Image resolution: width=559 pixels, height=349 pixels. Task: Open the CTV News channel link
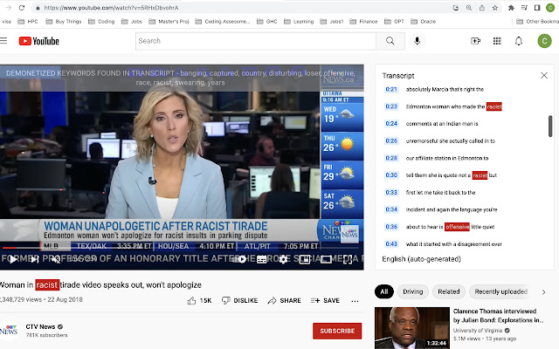(40, 326)
